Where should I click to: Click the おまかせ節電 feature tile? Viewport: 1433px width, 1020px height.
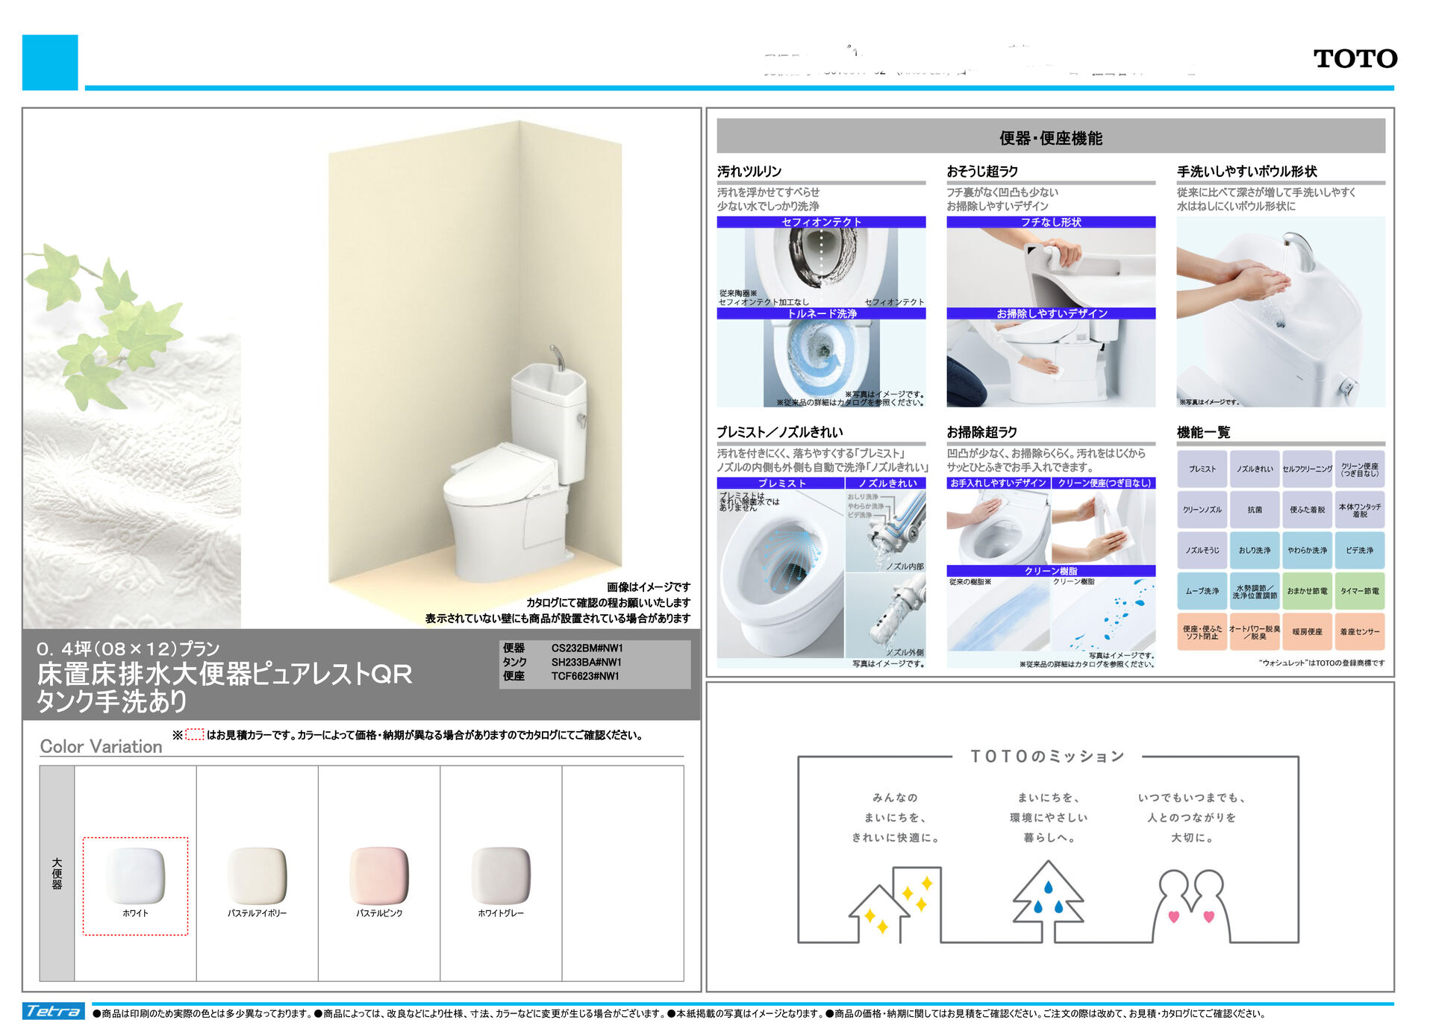(x=1307, y=591)
